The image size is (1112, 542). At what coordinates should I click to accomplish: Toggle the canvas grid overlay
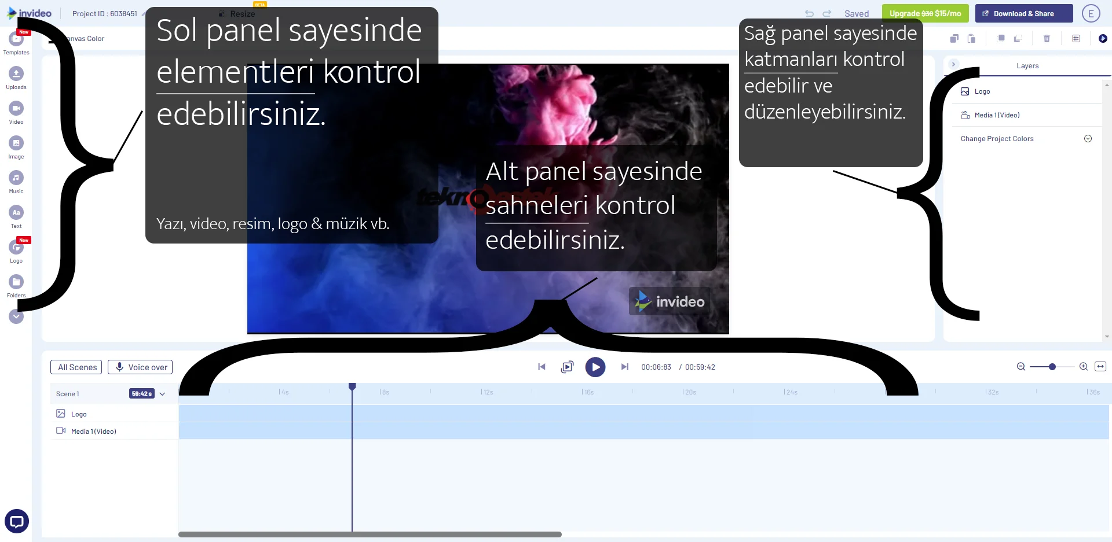(1076, 39)
